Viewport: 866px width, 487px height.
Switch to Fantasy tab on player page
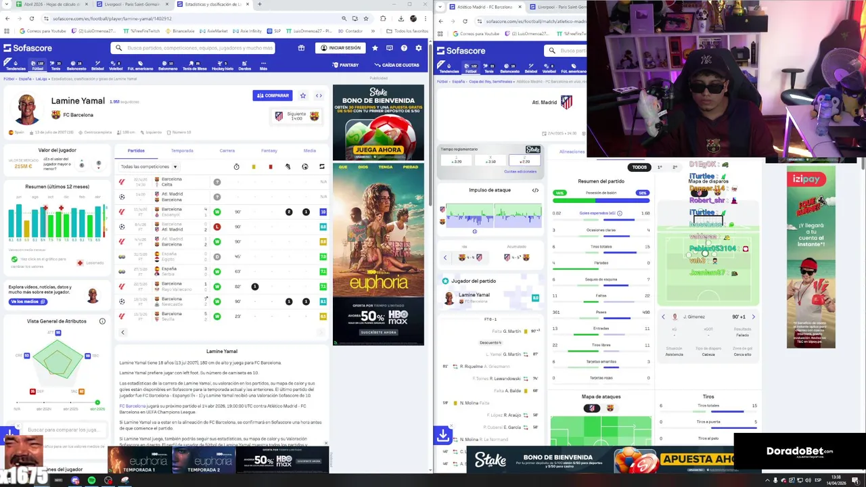tap(269, 151)
